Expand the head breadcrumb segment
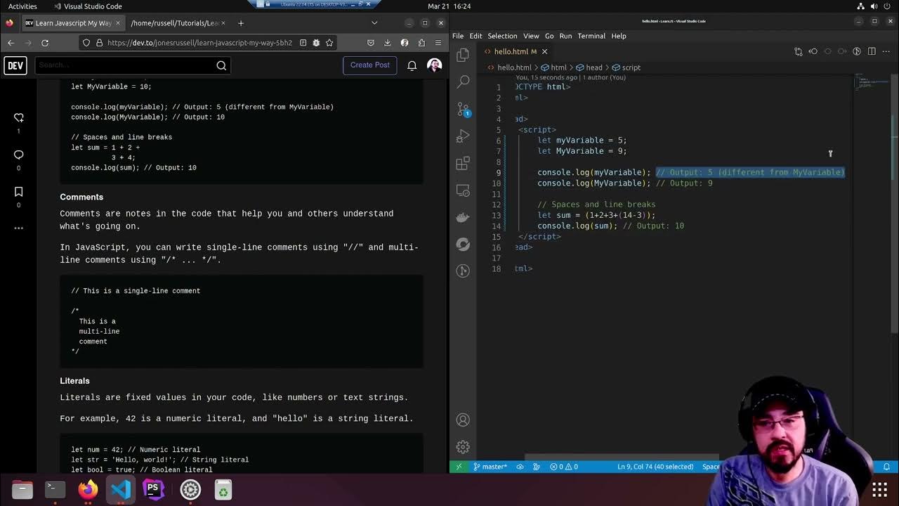Screen dimensions: 899x506 (x=589, y=67)
